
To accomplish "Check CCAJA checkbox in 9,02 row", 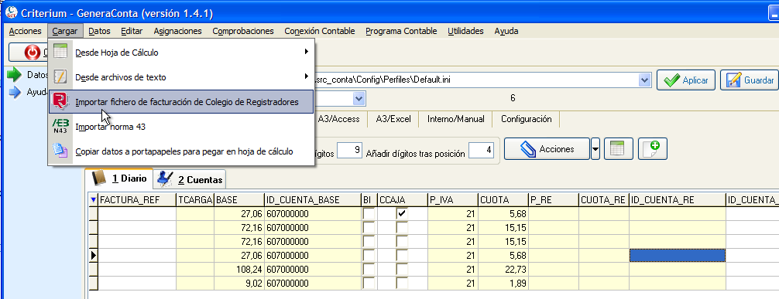I will click(x=402, y=284).
